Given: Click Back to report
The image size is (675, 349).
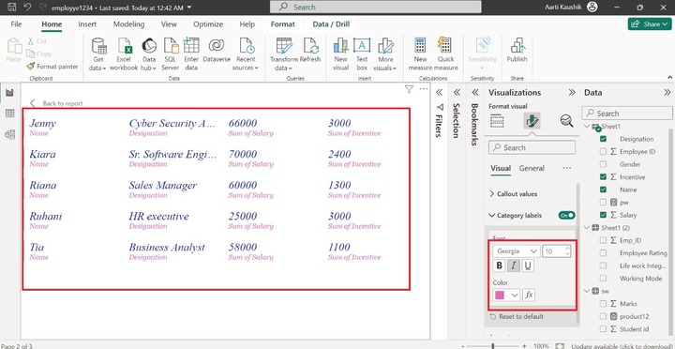Looking at the screenshot, I should pos(56,103).
